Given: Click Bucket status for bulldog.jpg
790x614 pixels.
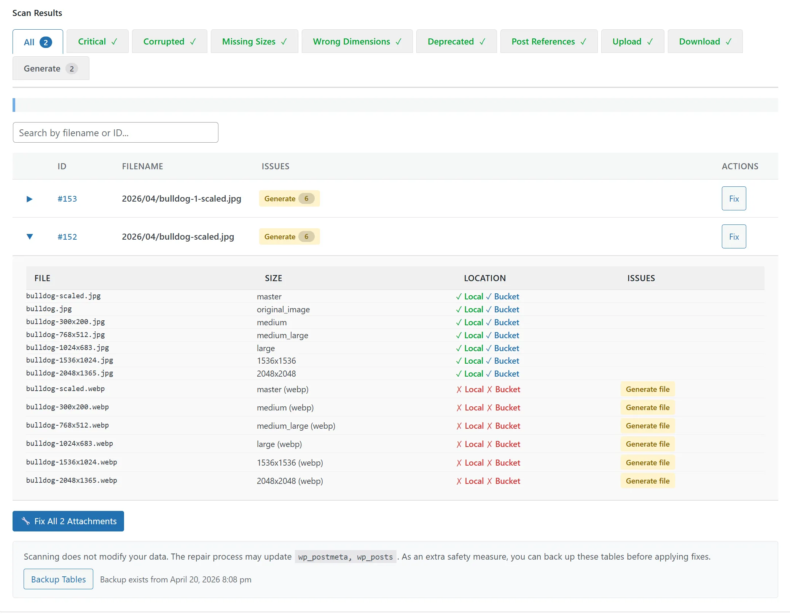Looking at the screenshot, I should [x=502, y=309].
